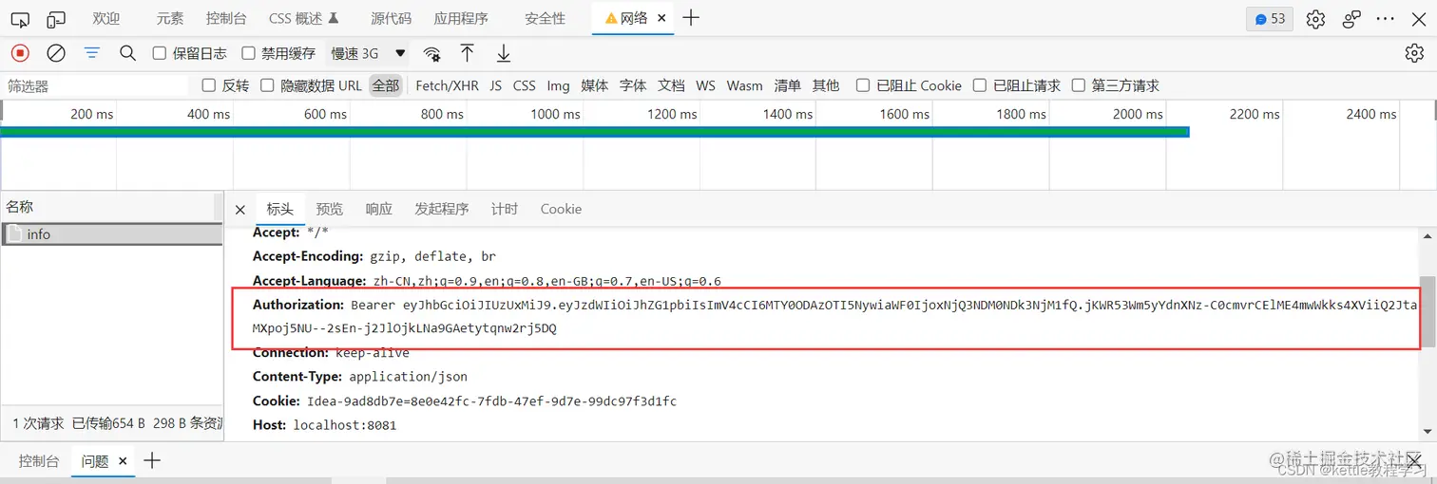Filter by CSS requests

(525, 85)
